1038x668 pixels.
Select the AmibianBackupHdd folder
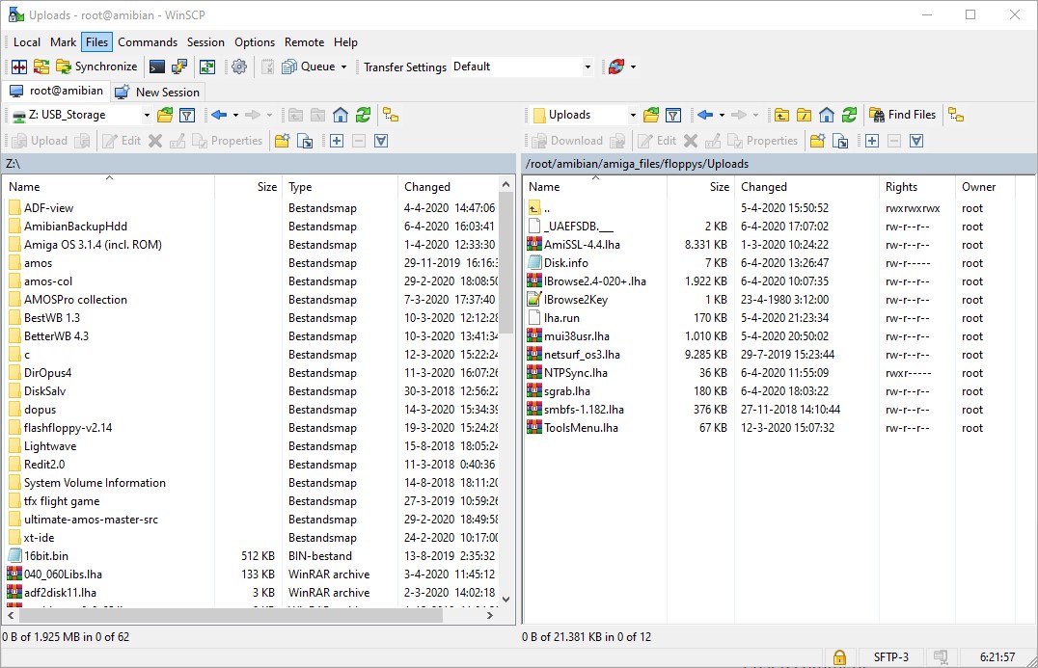point(75,227)
